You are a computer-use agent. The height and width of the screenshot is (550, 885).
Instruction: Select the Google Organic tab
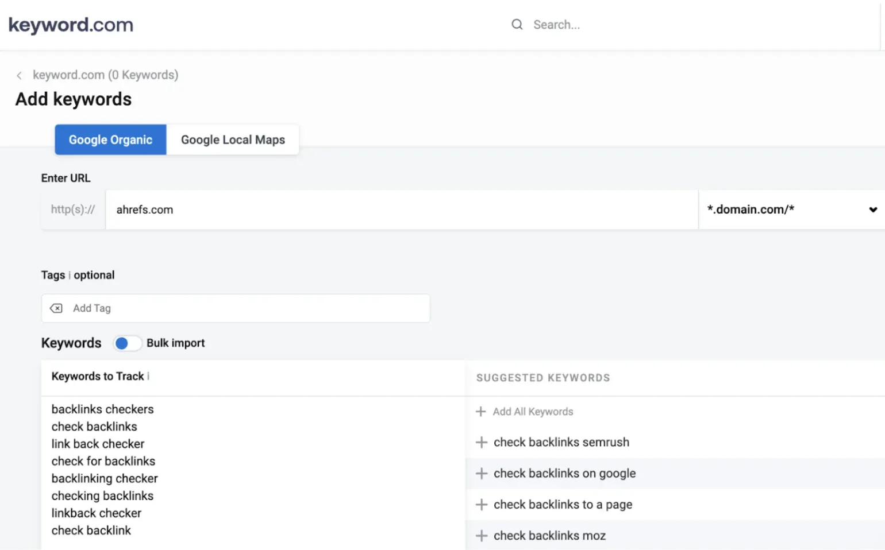[110, 140]
